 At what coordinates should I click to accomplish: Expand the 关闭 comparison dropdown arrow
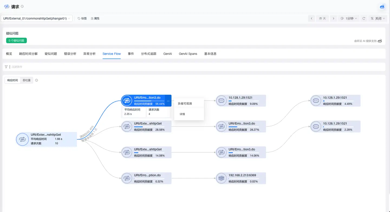click(383, 18)
